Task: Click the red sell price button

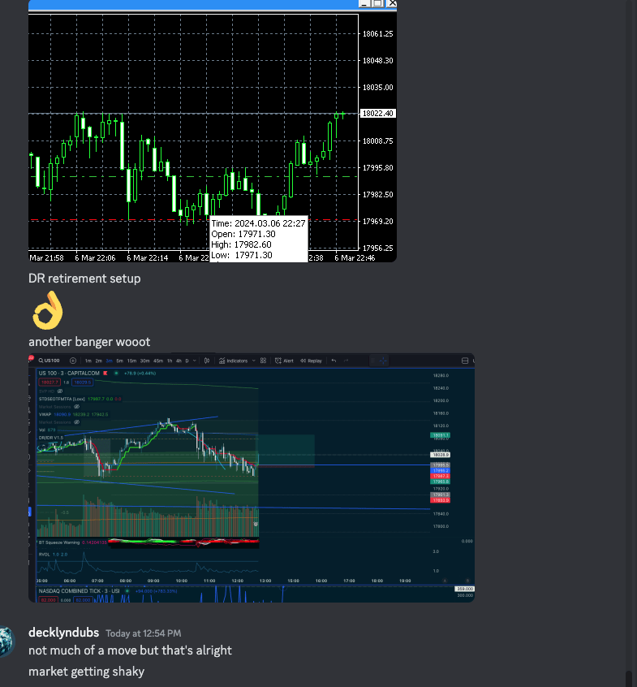Action: click(50, 381)
